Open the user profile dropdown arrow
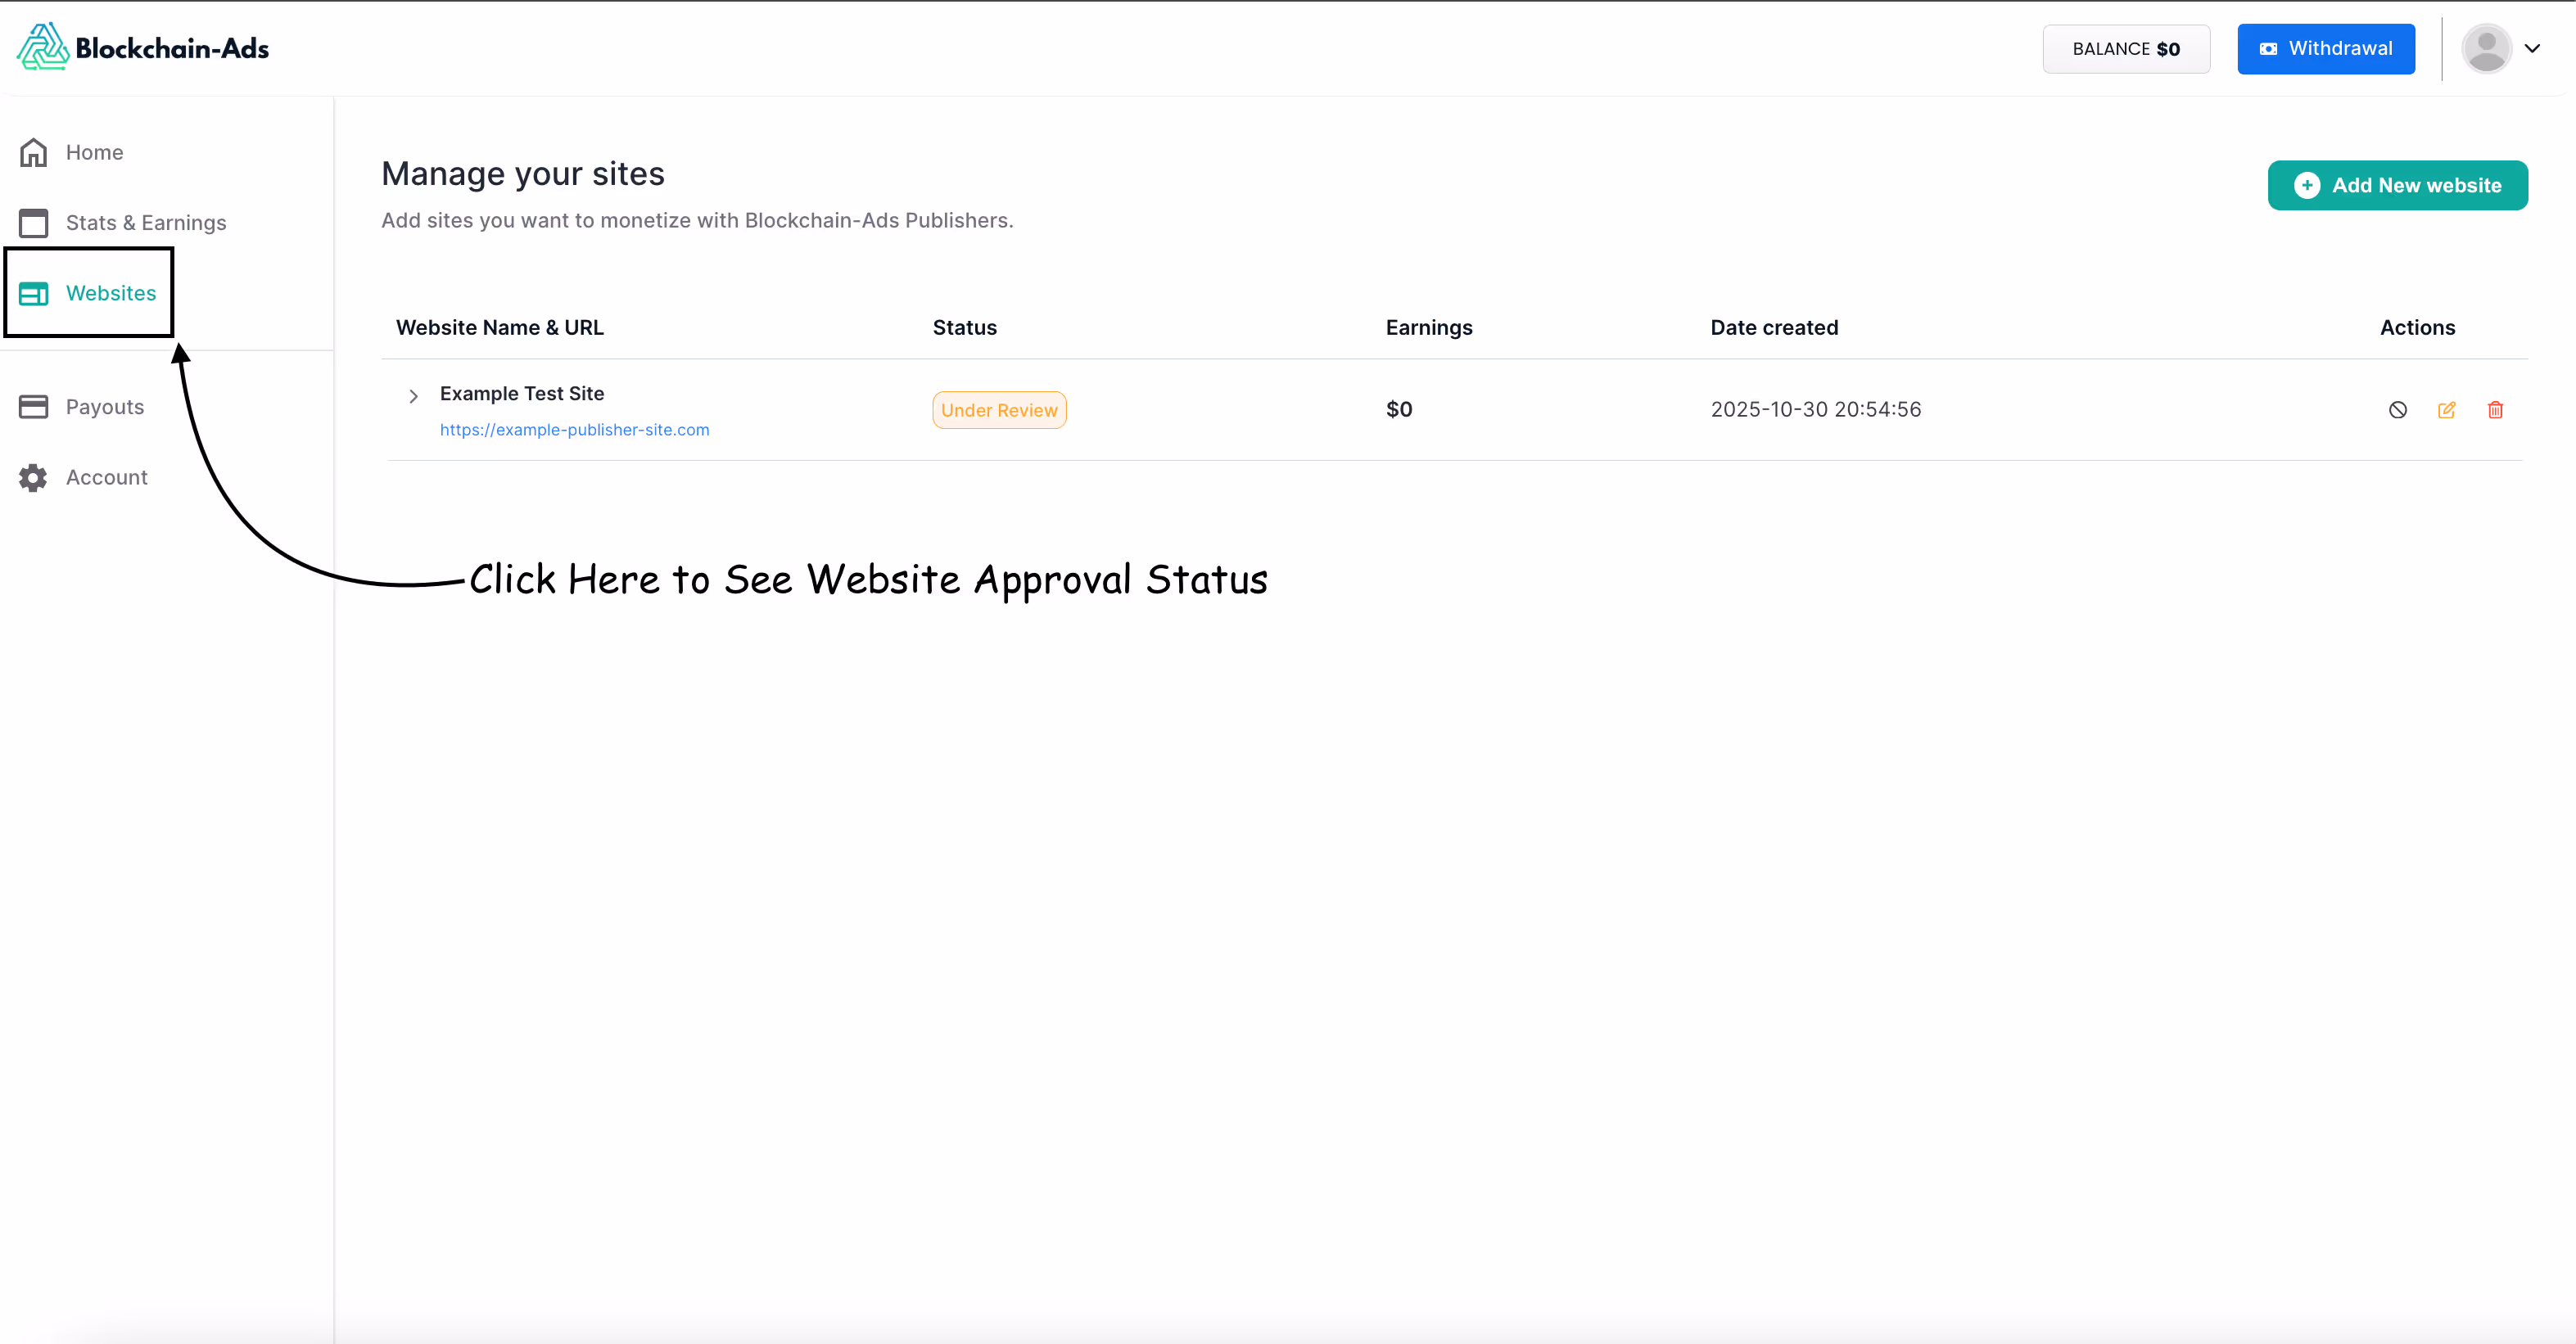Viewport: 2576px width, 1344px height. 2532,48
